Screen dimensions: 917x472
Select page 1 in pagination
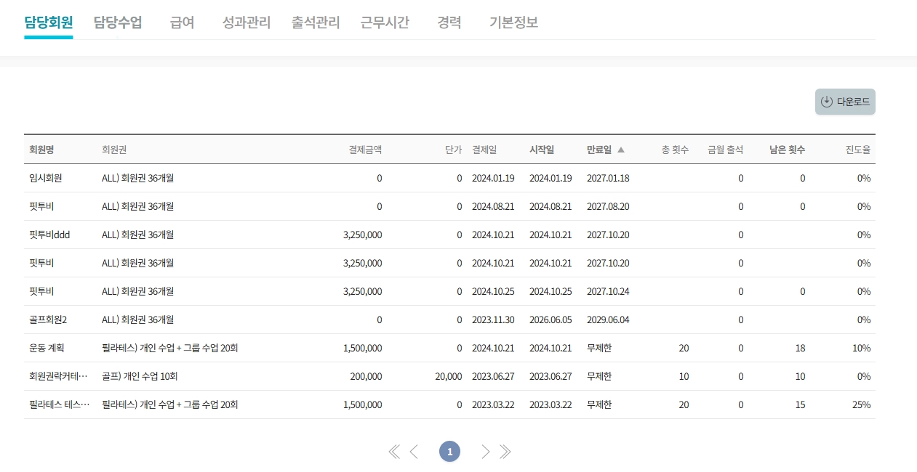pyautogui.click(x=449, y=452)
